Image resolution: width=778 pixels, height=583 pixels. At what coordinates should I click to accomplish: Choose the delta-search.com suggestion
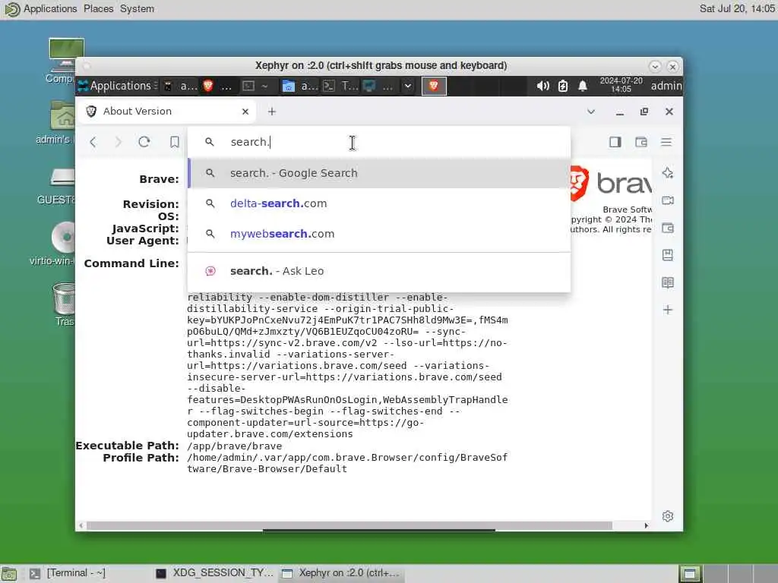(x=379, y=203)
